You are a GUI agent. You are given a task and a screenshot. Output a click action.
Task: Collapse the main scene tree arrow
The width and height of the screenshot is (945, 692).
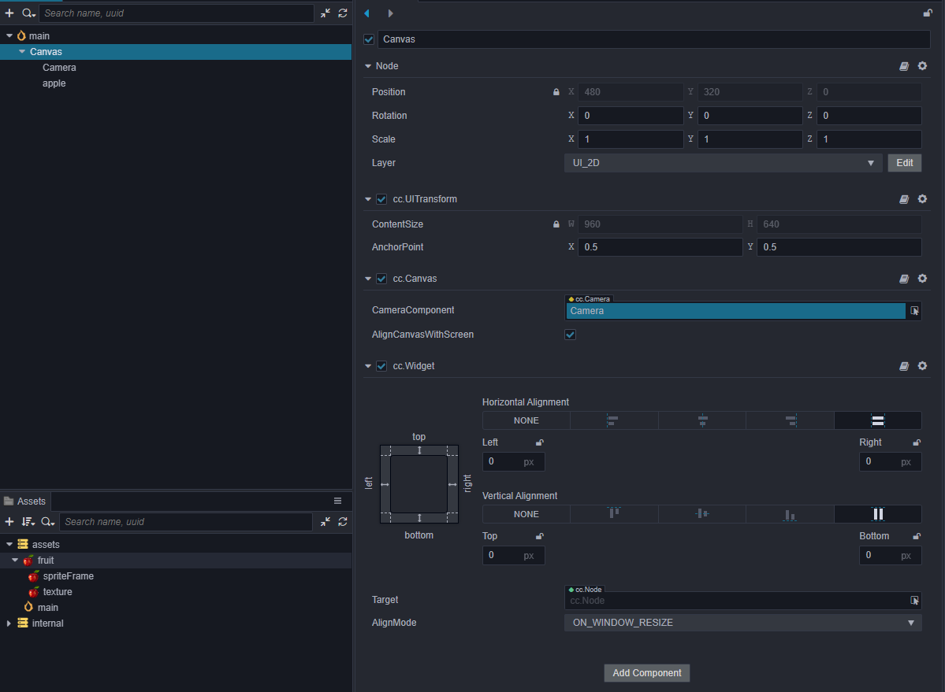[9, 36]
